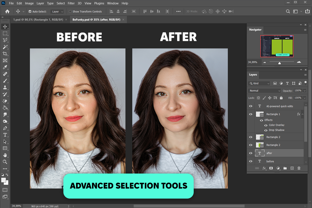Image resolution: width=312 pixels, height=208 pixels.
Task: Open the Plugins menu
Action: pos(99,3)
